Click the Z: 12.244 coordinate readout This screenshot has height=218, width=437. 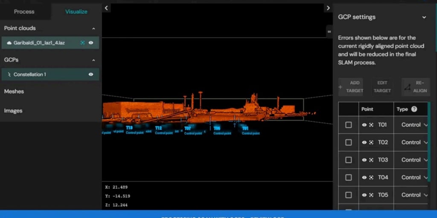point(116,205)
